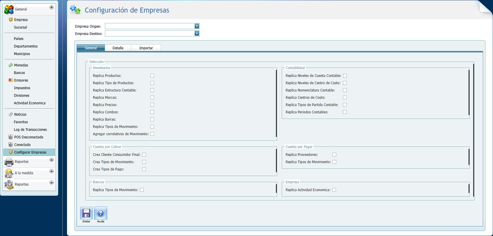Open Países menu entry
Screen dimensions: 493x236
pyautogui.click(x=19, y=38)
